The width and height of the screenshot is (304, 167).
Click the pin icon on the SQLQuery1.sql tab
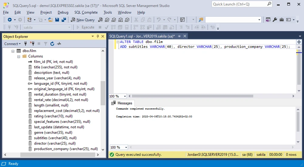pyautogui.click(x=179, y=36)
